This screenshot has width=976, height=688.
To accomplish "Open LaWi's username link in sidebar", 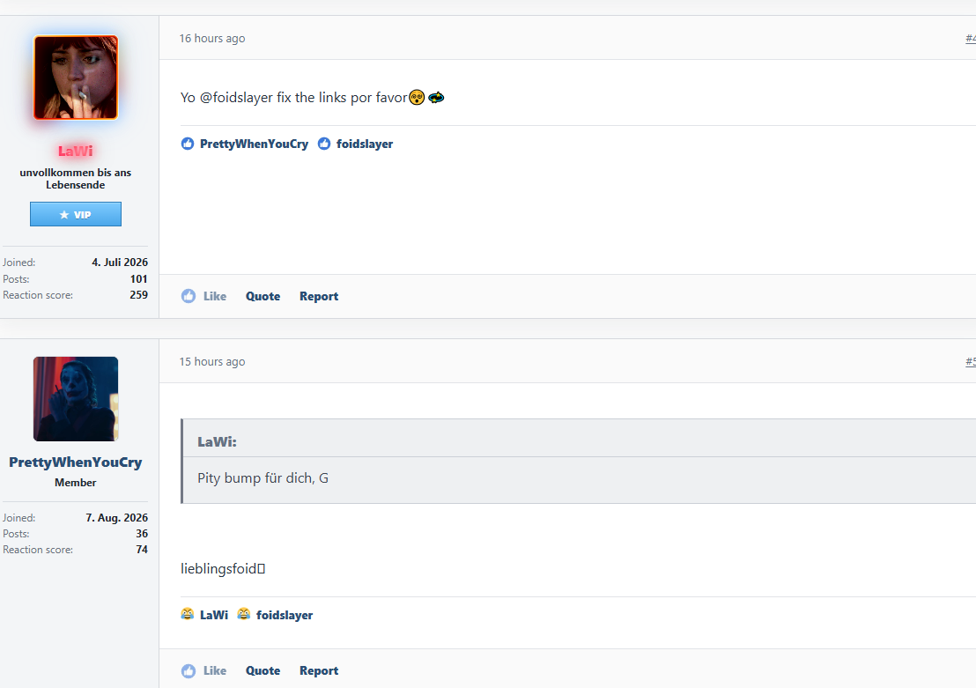I will pos(76,151).
